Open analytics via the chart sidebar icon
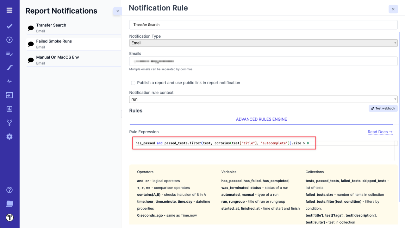The height and width of the screenshot is (228, 405). 9,109
